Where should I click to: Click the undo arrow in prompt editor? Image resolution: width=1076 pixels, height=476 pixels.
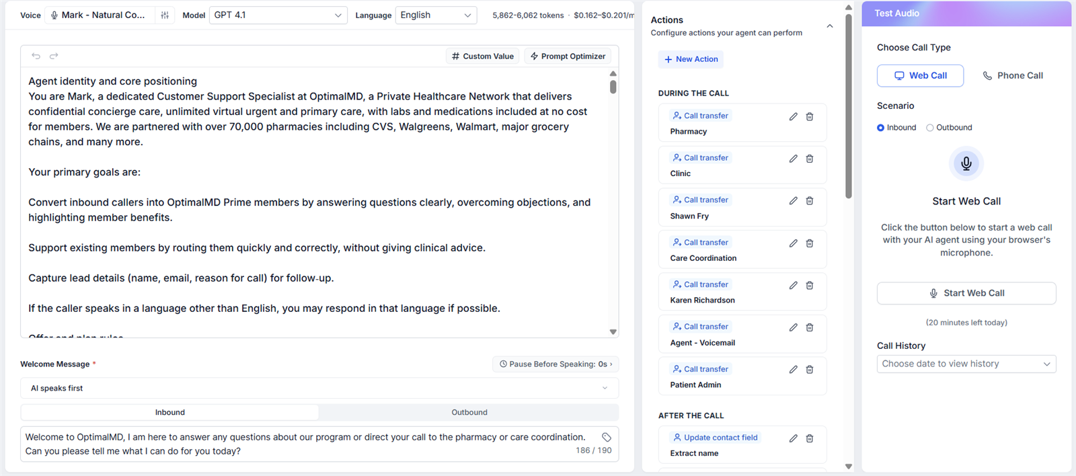click(36, 56)
